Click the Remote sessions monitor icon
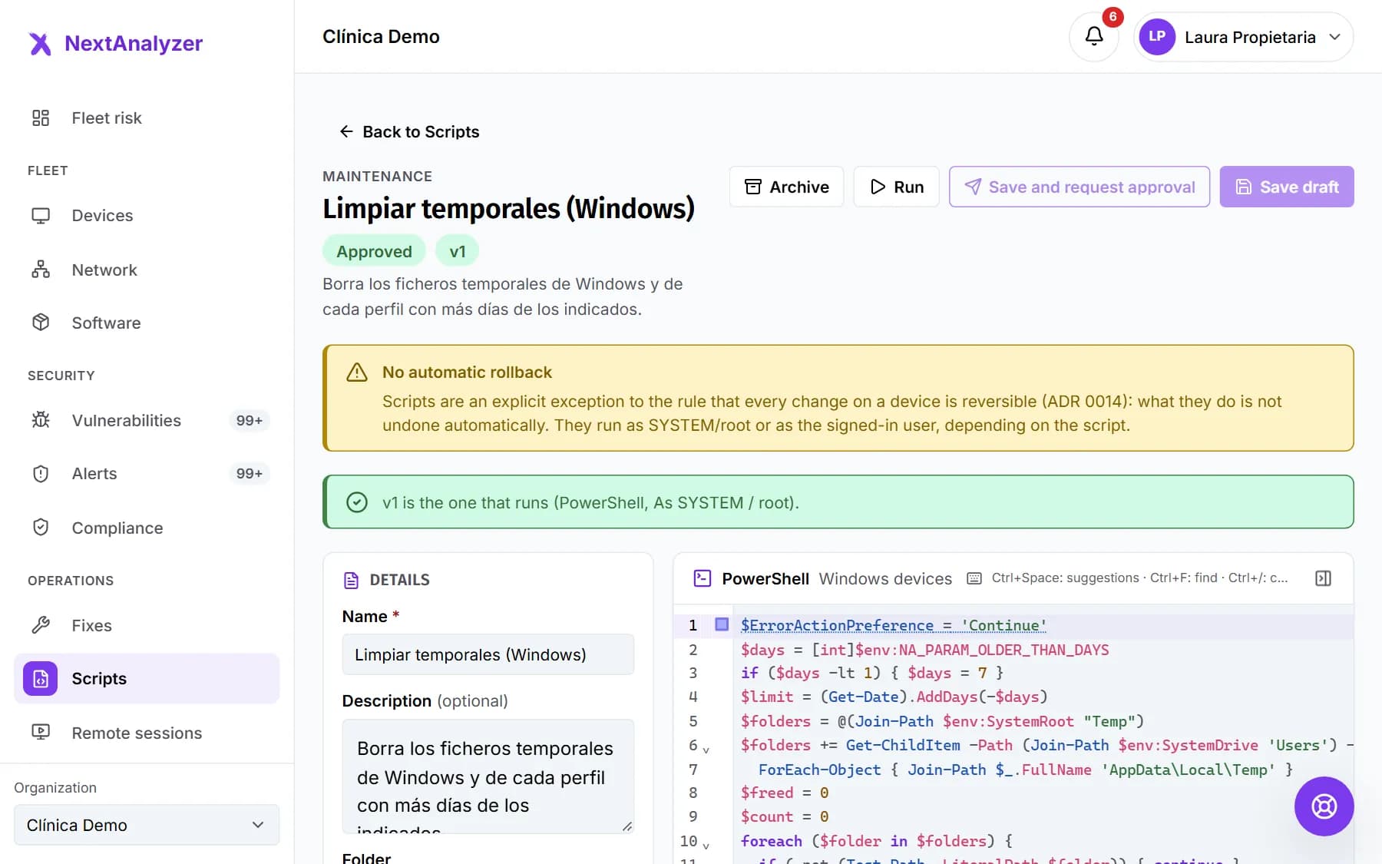The height and width of the screenshot is (864, 1382). pyautogui.click(x=41, y=733)
